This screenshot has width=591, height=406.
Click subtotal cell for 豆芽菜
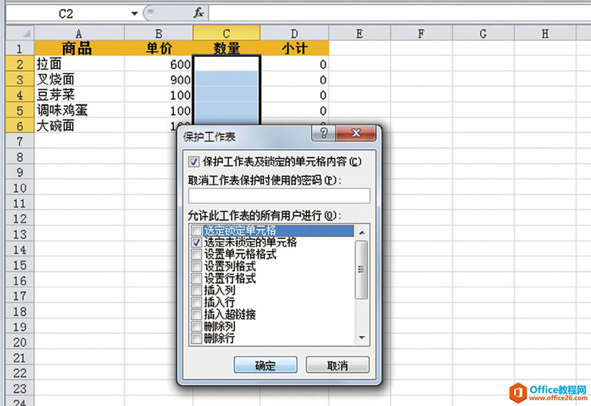(x=295, y=95)
